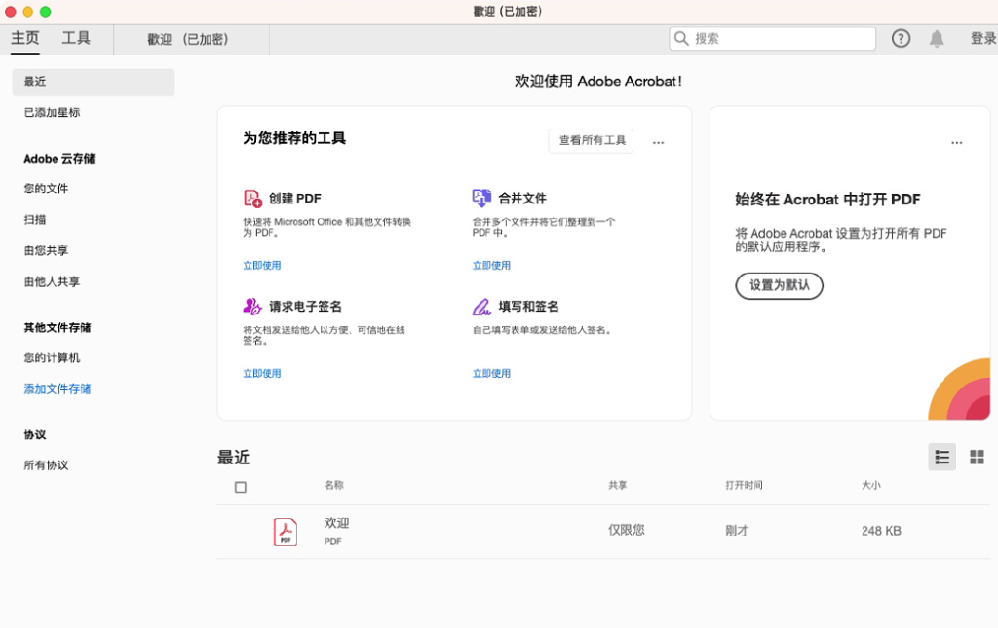Image resolution: width=998 pixels, height=628 pixels.
Task: Select the 填写和签名 tool icon
Action: coord(480,306)
